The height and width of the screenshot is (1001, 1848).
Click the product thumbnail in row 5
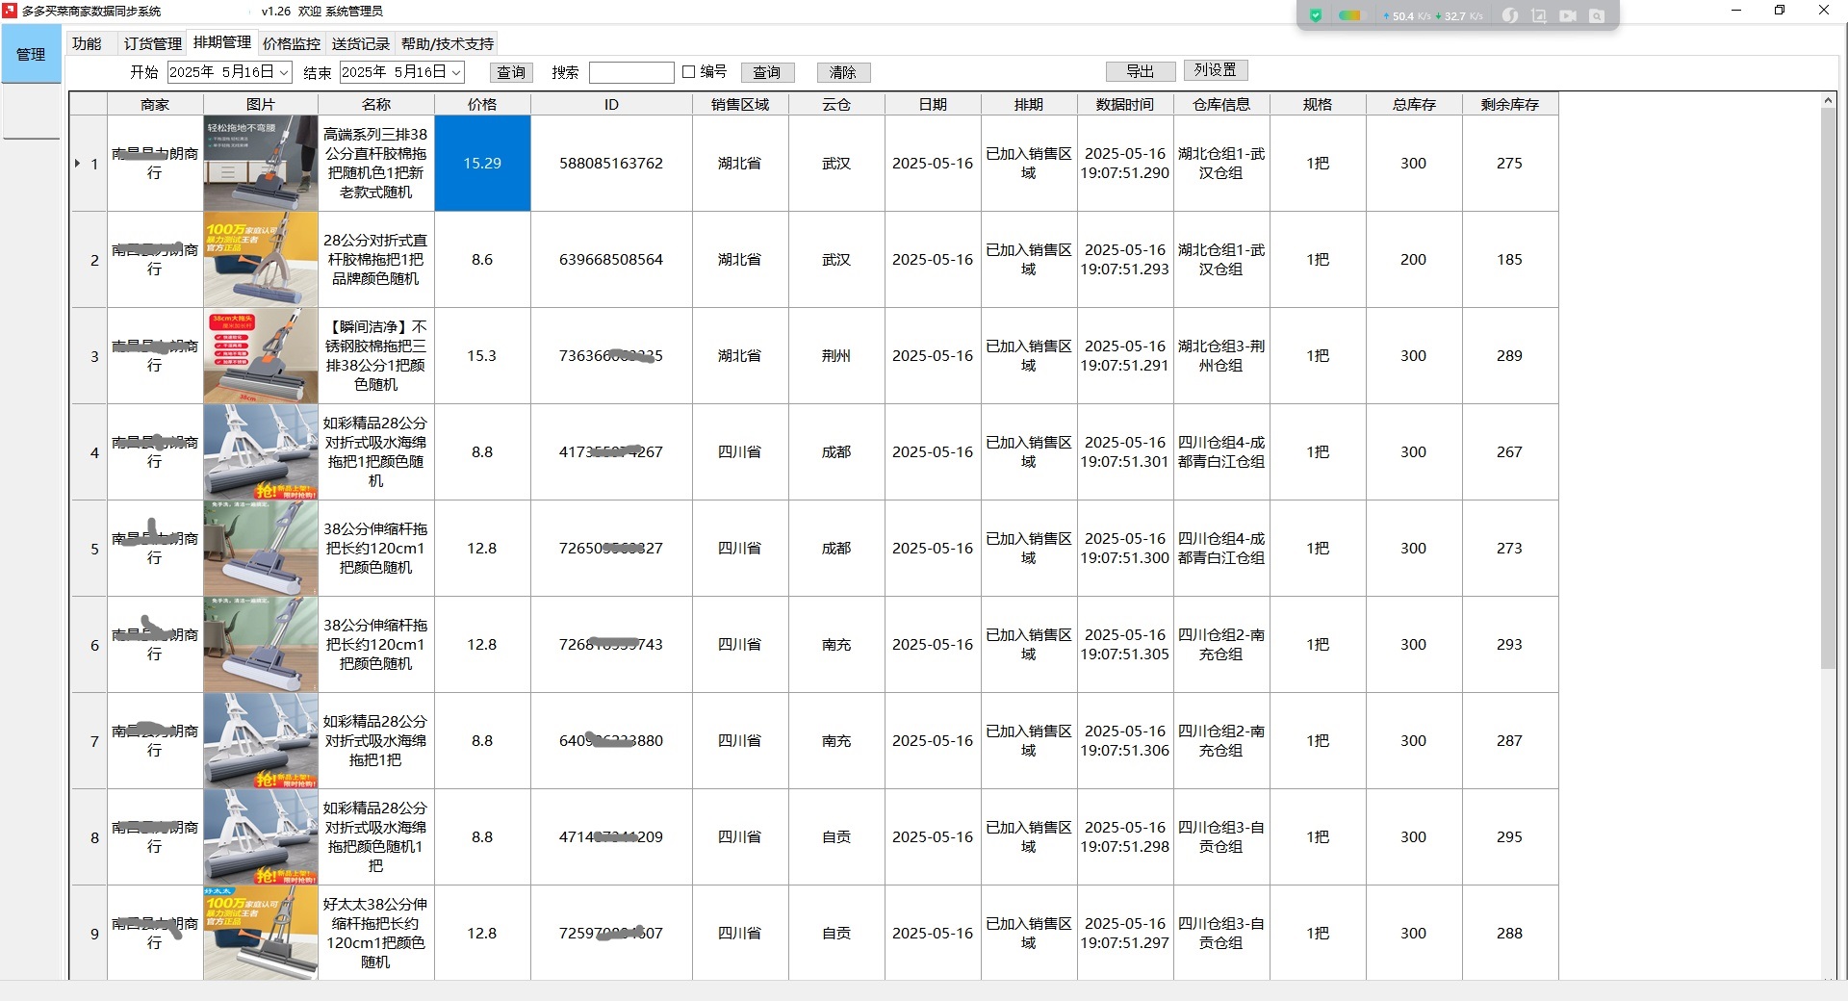261,549
